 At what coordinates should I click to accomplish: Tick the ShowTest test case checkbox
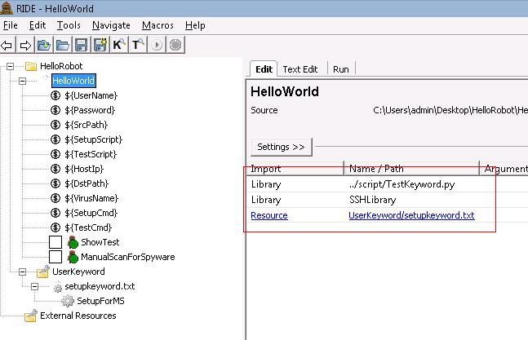coord(55,242)
